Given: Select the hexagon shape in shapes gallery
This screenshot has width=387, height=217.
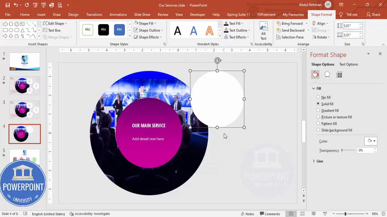Looking at the screenshot, I should (11, 24).
